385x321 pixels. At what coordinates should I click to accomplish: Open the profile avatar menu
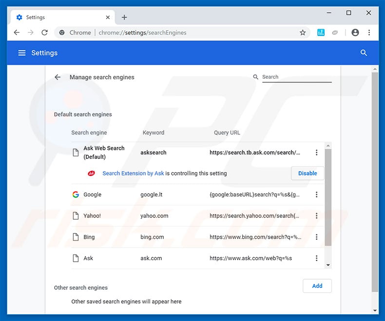click(x=355, y=33)
